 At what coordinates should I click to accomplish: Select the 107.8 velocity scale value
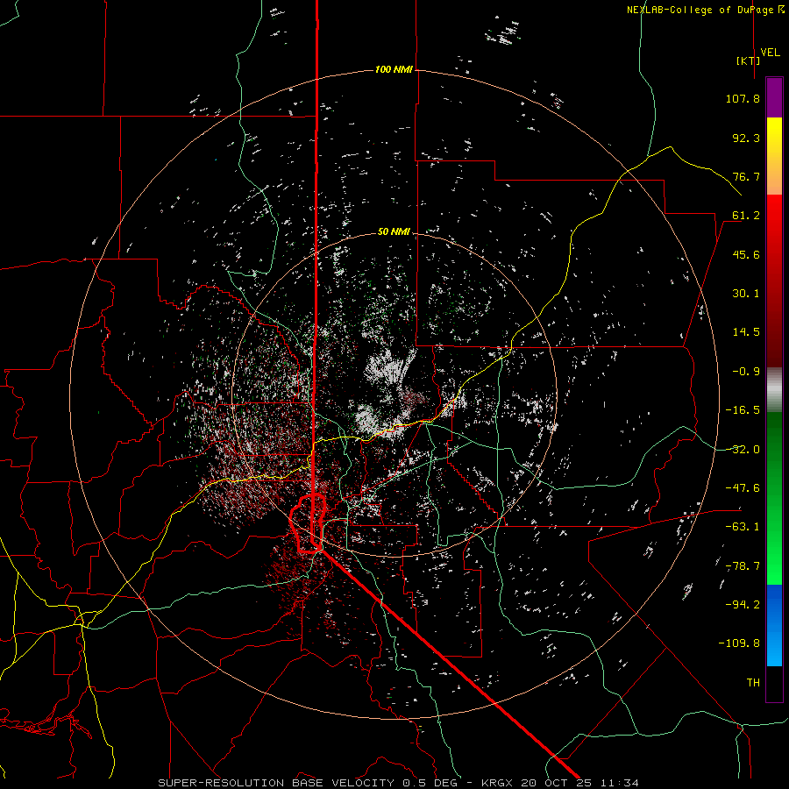click(743, 98)
